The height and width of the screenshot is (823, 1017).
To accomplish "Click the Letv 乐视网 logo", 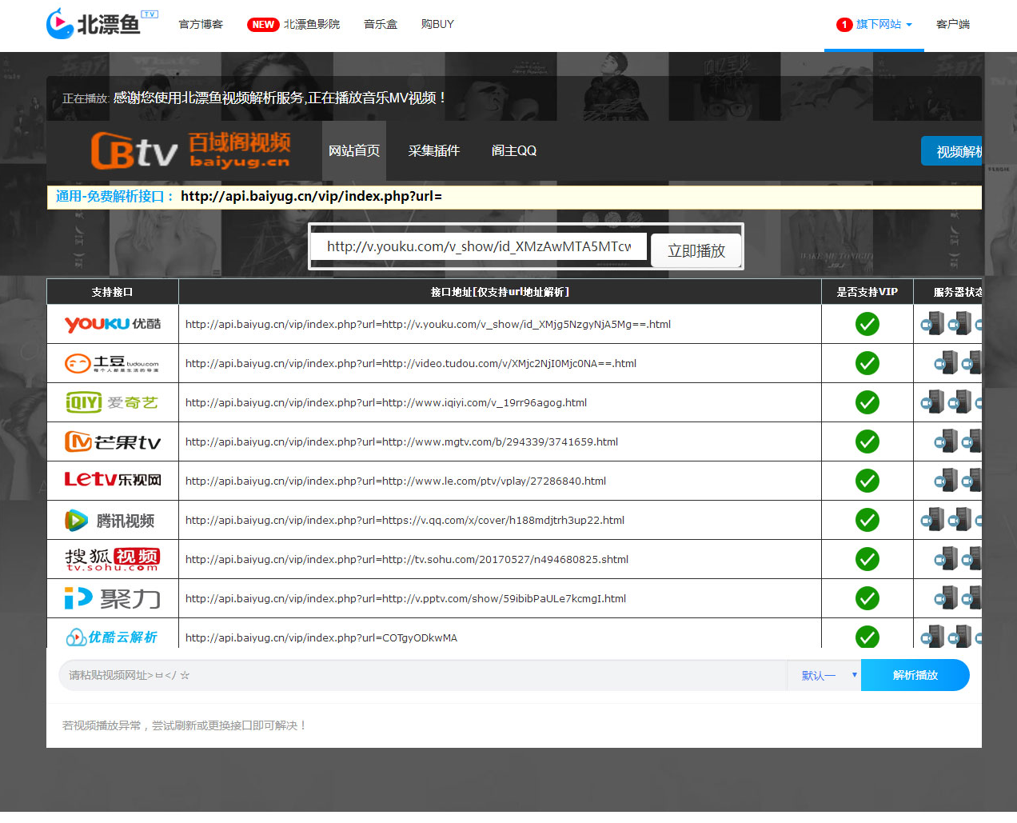I will pos(113,480).
